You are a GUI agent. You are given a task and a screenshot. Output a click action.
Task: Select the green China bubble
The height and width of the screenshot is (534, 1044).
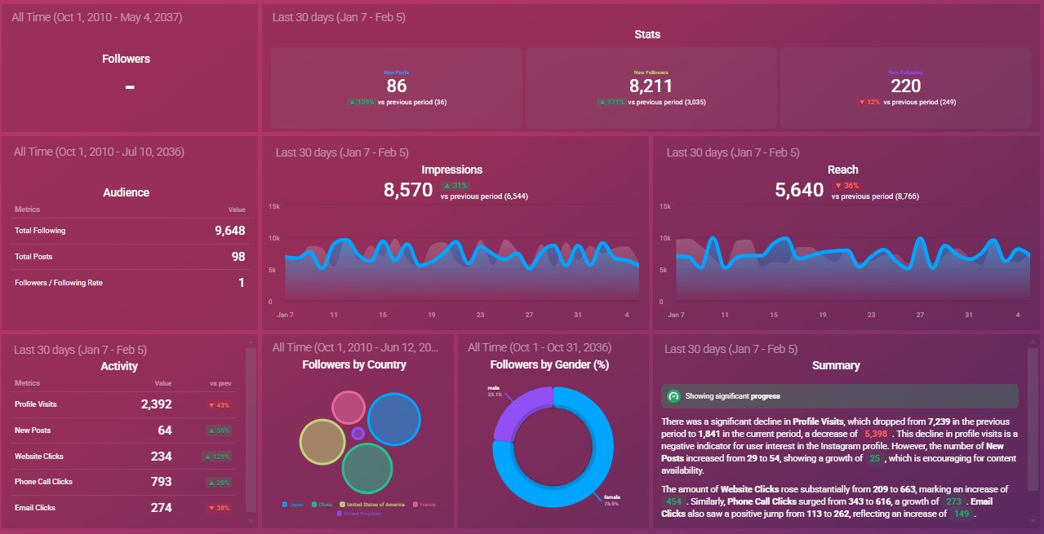[368, 468]
